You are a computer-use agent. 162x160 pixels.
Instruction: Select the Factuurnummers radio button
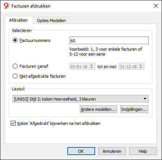[15, 40]
